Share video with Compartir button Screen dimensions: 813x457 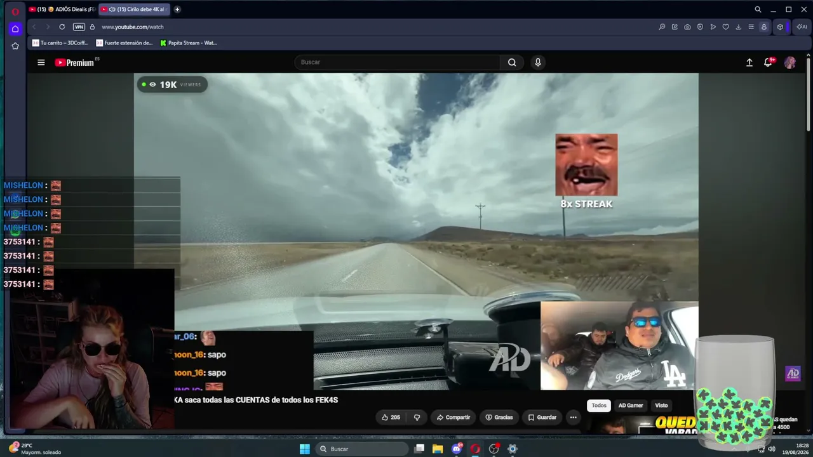(x=454, y=417)
